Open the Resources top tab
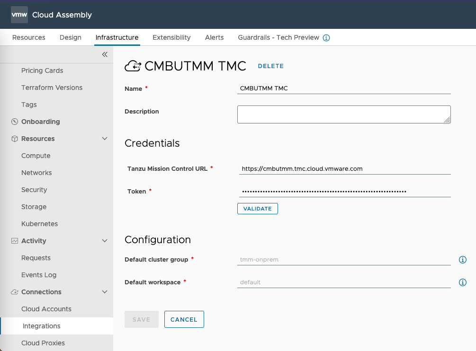476x351 pixels. (29, 37)
